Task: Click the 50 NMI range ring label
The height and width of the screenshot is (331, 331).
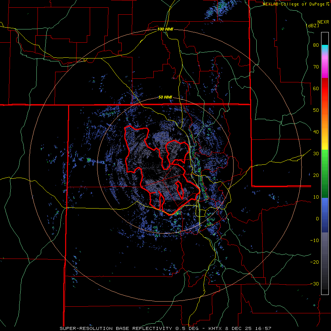Action: (165, 97)
